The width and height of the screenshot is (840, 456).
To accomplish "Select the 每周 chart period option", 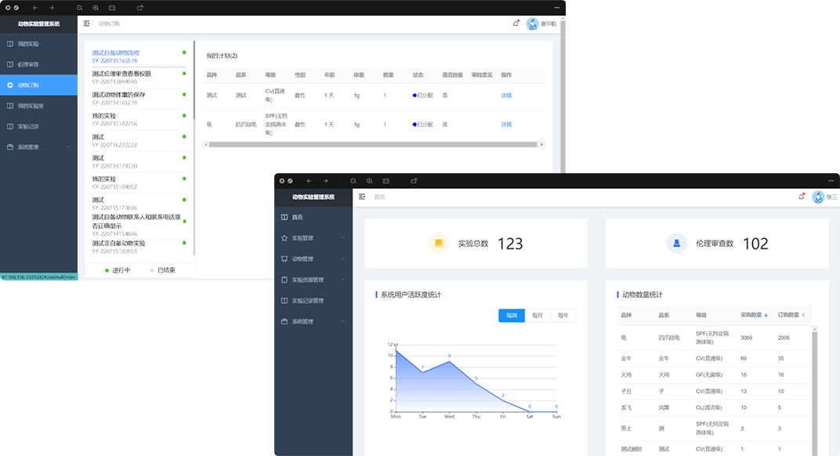I will click(x=512, y=316).
